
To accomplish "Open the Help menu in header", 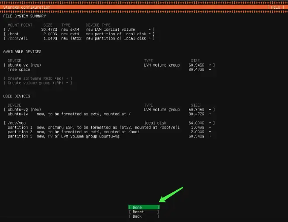I will [275, 7].
